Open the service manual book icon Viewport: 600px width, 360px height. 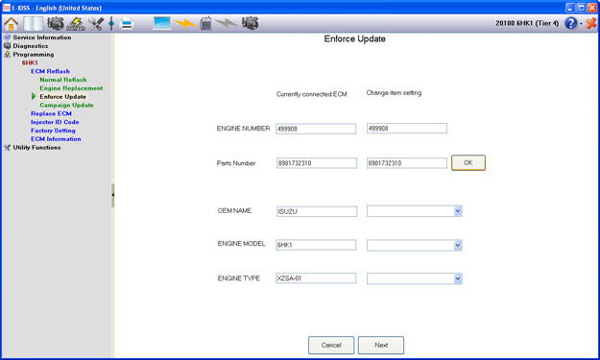(34, 24)
